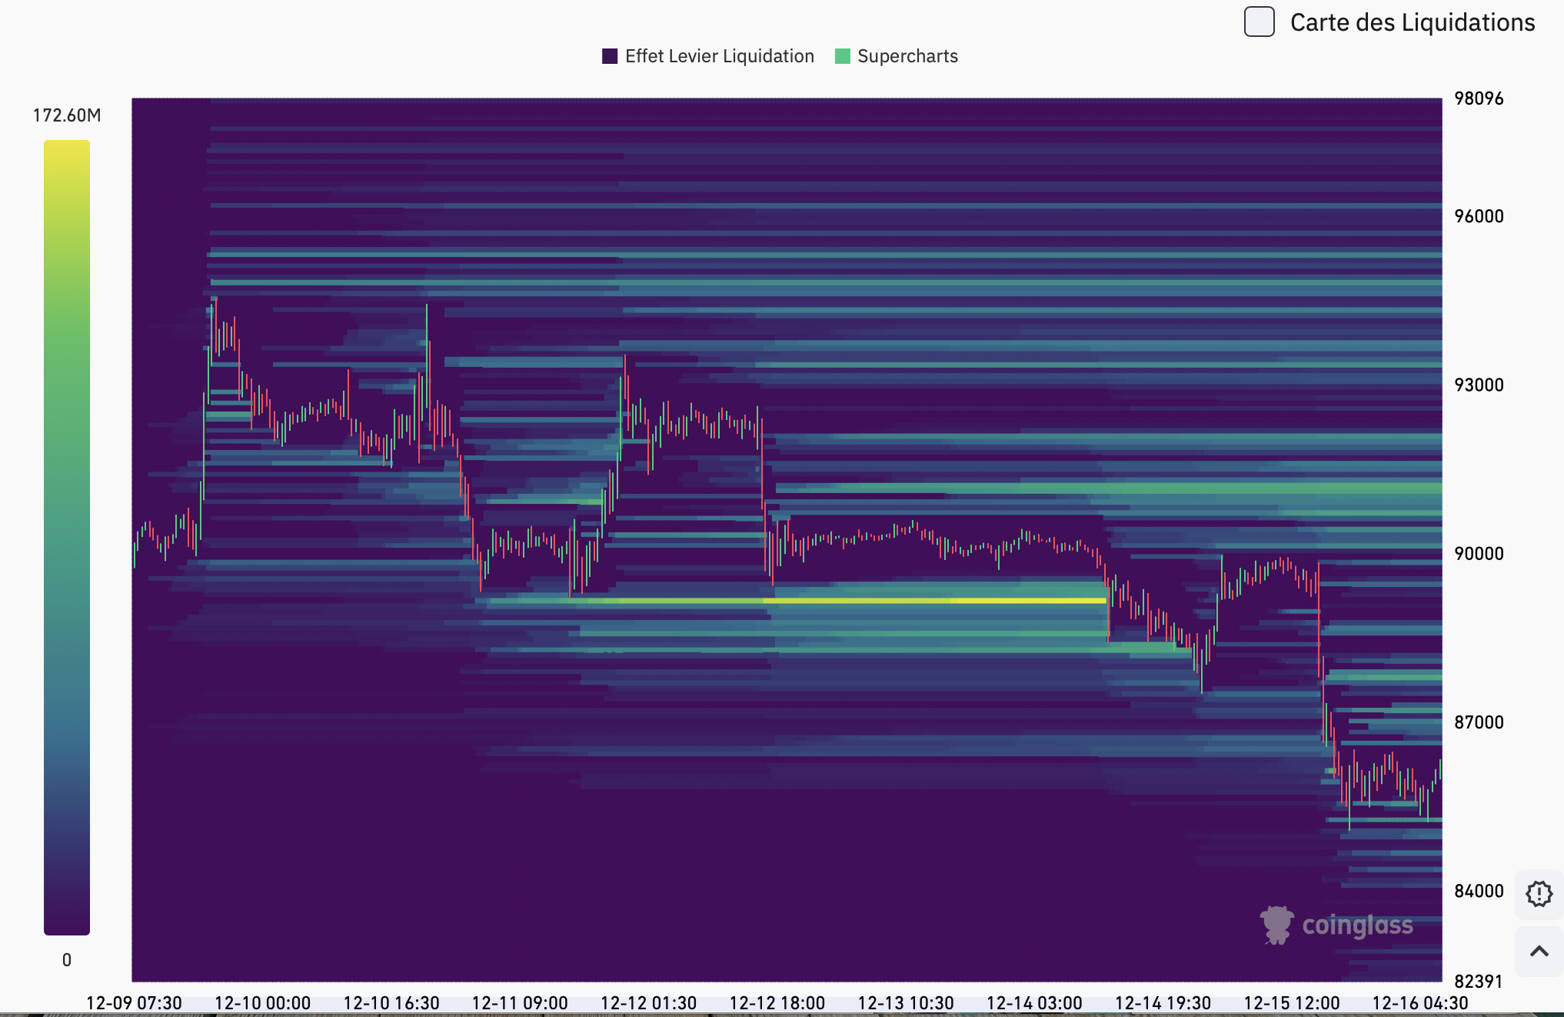Click the scroll-to-top chevron button
The height and width of the screenshot is (1017, 1564).
[1539, 952]
